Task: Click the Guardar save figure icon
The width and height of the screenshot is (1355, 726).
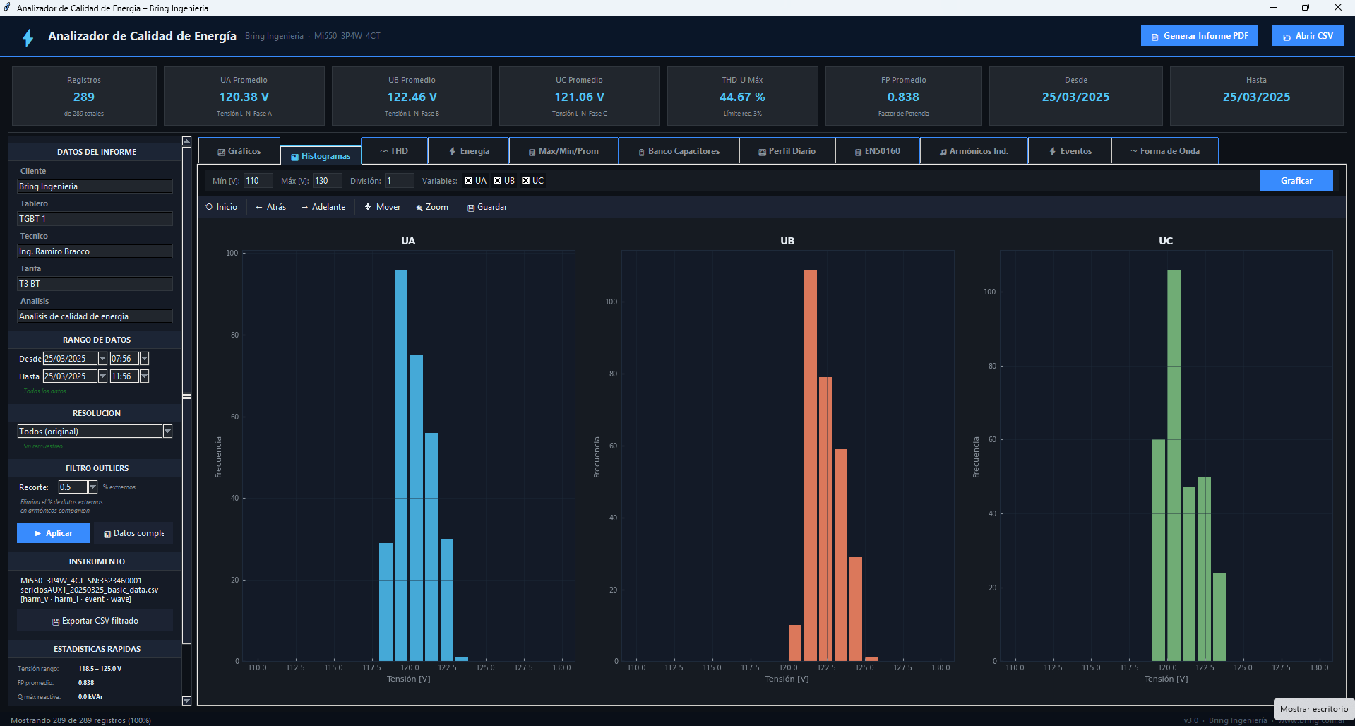Action: click(487, 207)
